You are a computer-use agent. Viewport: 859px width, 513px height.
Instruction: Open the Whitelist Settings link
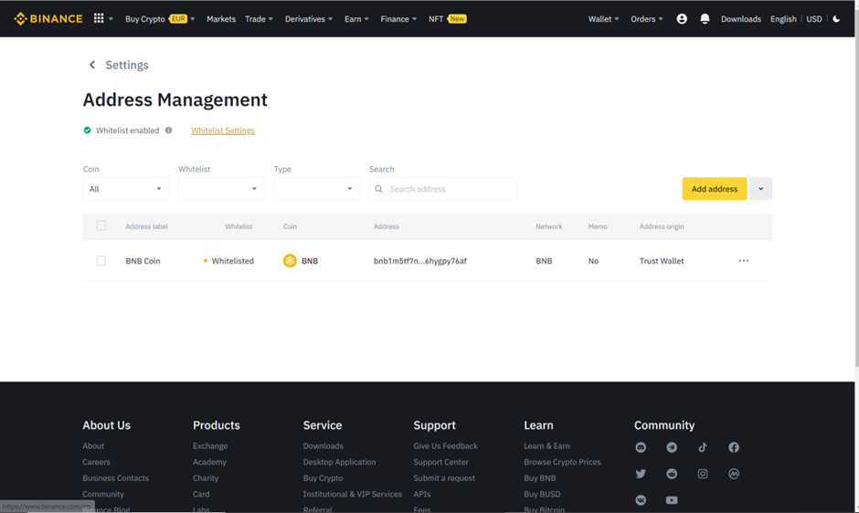pos(223,131)
